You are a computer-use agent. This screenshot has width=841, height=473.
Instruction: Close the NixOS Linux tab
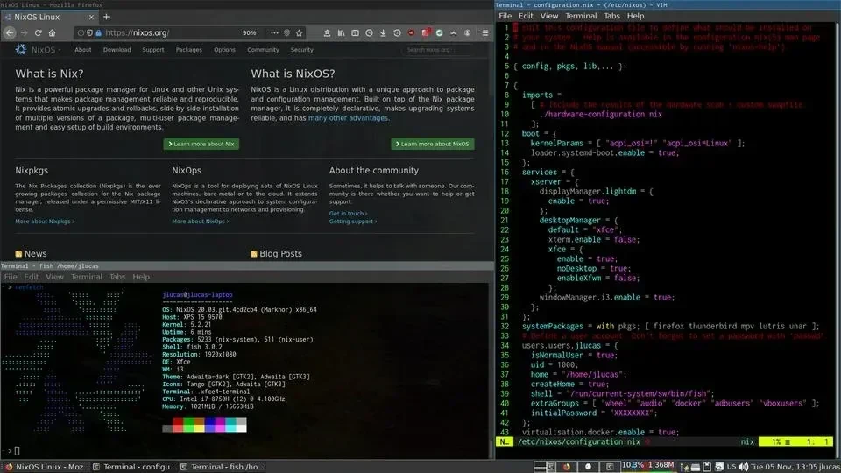pyautogui.click(x=91, y=17)
